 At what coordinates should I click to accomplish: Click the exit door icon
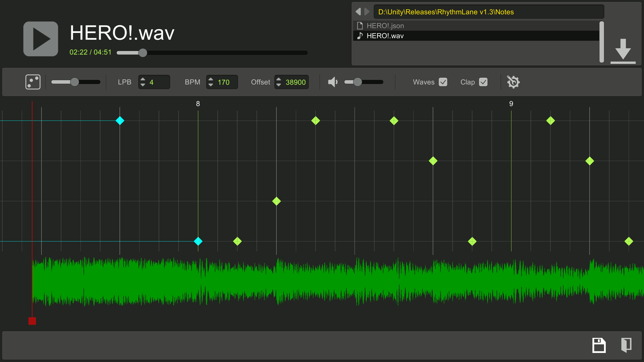tap(626, 345)
